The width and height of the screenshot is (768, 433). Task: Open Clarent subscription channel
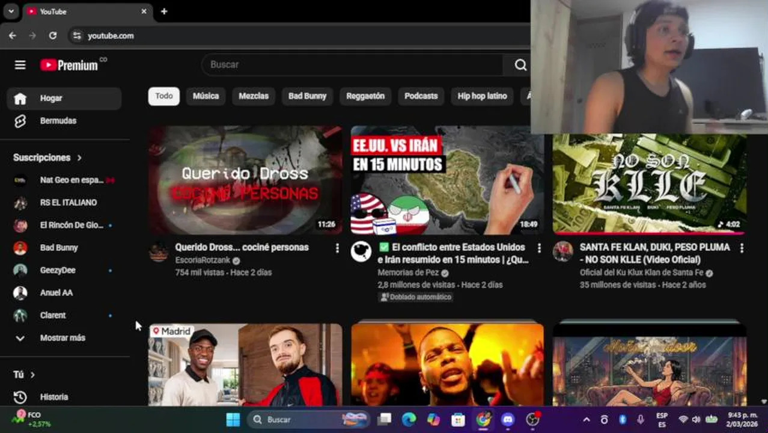tap(64, 315)
